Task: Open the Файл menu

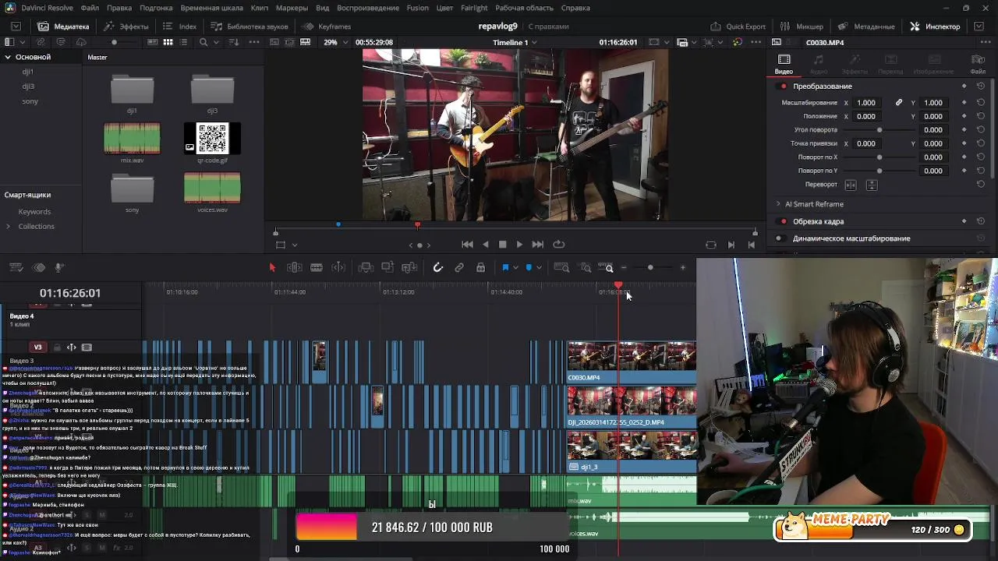Action: [x=90, y=8]
